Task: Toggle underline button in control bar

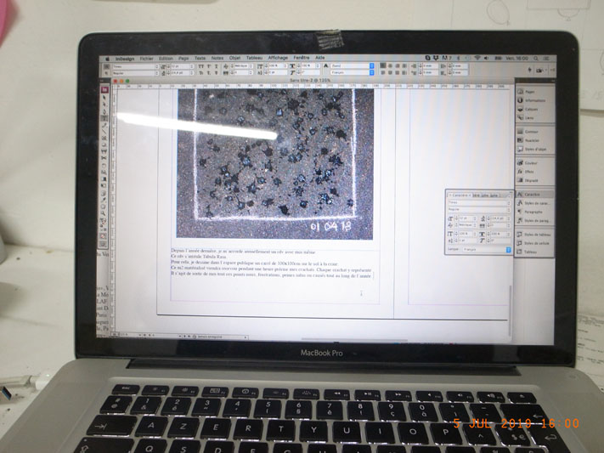Action: click(216, 66)
